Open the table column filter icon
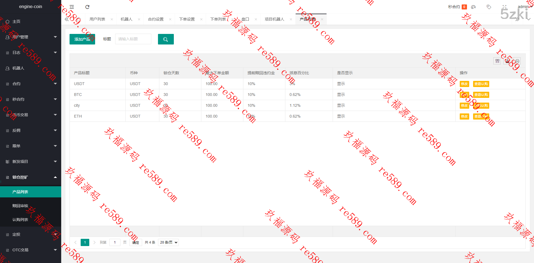Image resolution: width=534 pixels, height=263 pixels. pyautogui.click(x=497, y=61)
